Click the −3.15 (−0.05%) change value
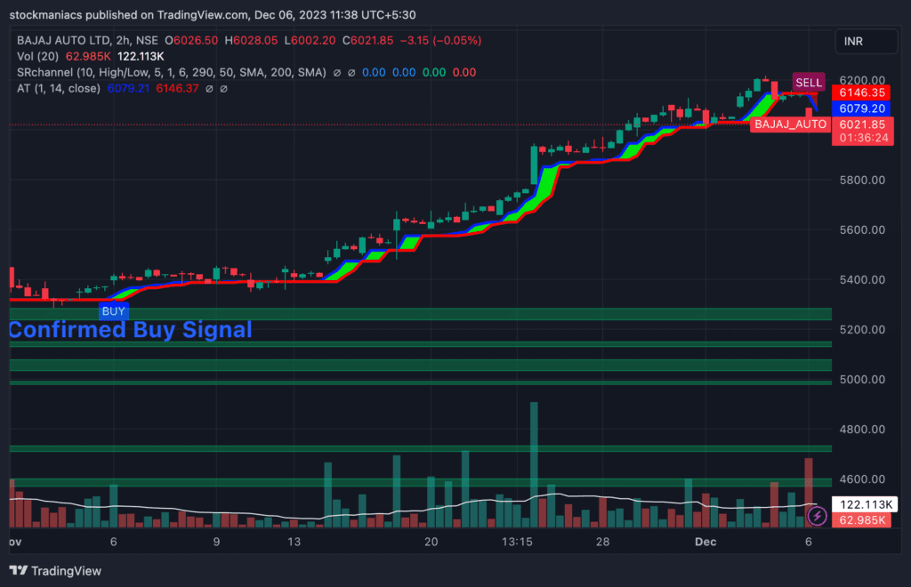This screenshot has height=587, width=911. point(441,41)
